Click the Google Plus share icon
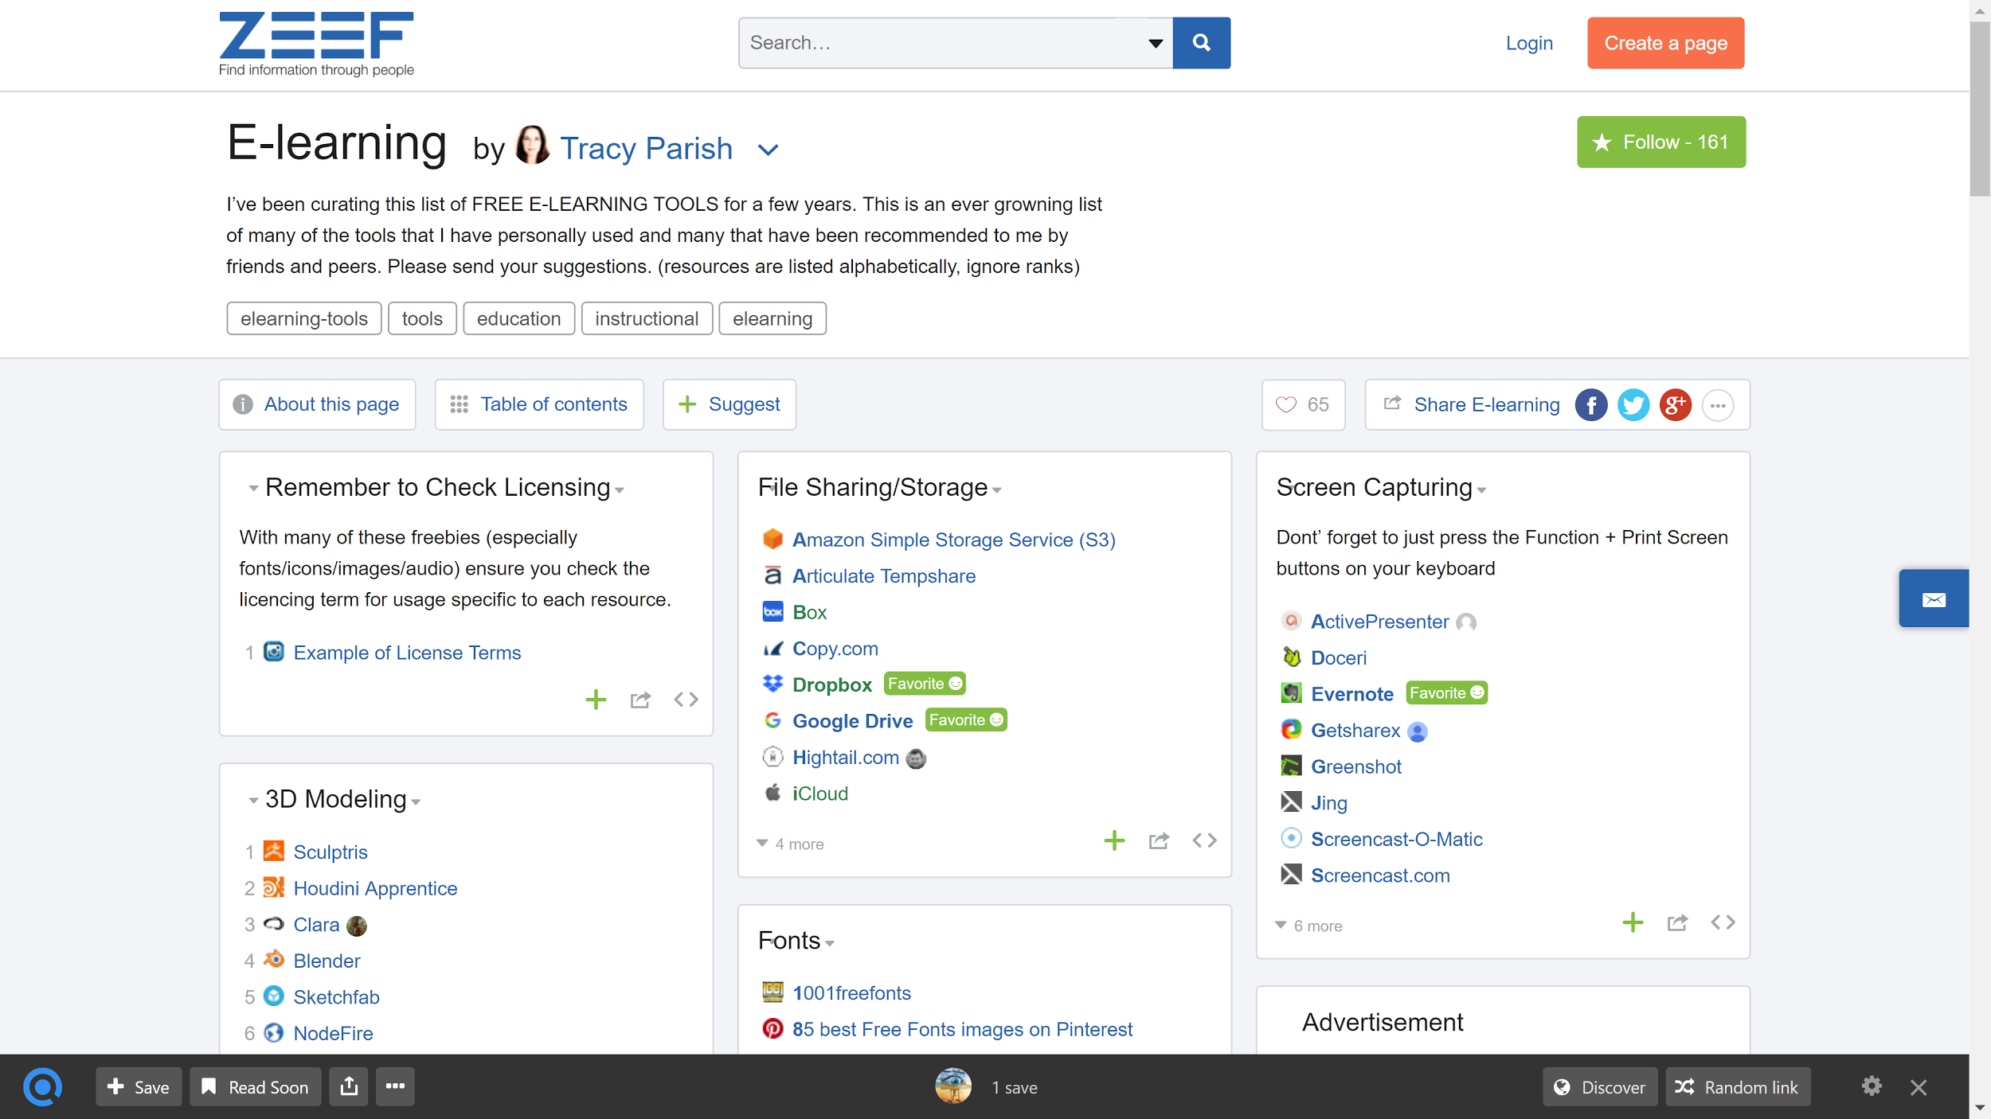 point(1675,405)
